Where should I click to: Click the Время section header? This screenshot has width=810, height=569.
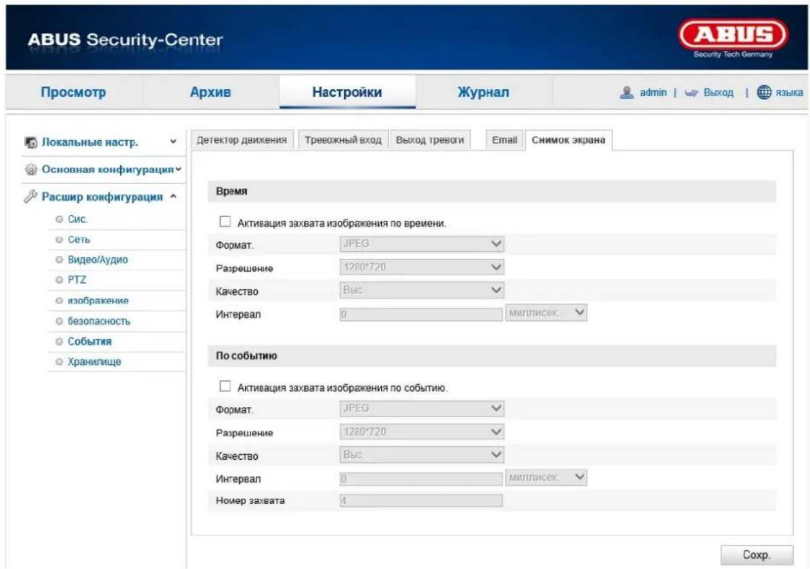click(x=492, y=193)
